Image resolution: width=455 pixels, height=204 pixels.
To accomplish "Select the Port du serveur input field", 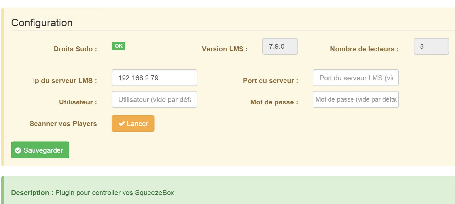I will 356,78.
